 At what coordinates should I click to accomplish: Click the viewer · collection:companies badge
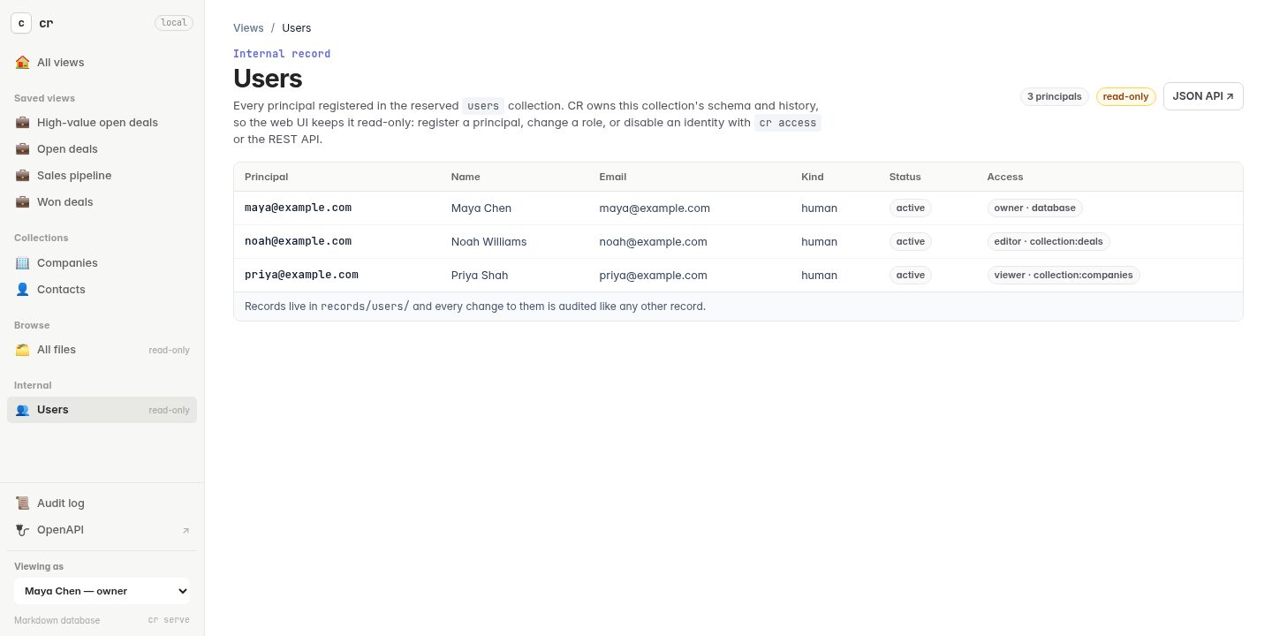pyautogui.click(x=1064, y=275)
